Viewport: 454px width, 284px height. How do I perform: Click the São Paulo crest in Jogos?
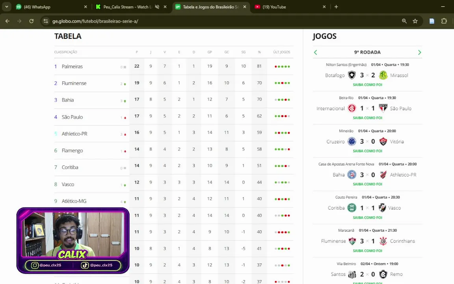click(x=383, y=108)
